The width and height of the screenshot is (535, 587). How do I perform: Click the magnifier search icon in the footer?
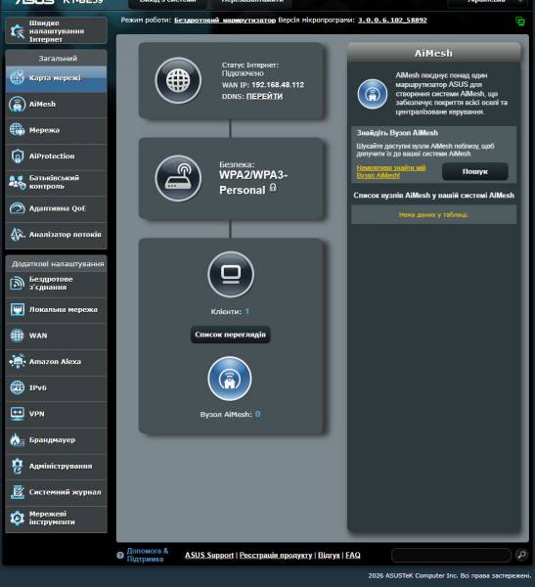pyautogui.click(x=521, y=555)
